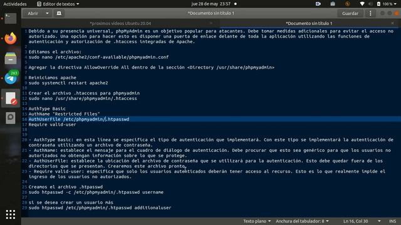Click the line 'Require valid-user'
The height and width of the screenshot is (225, 401).
click(x=52, y=124)
